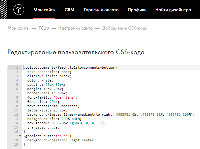This screenshot has width=200, height=149.
Task: Click the transition: .5s line
Action: click(x=43, y=127)
